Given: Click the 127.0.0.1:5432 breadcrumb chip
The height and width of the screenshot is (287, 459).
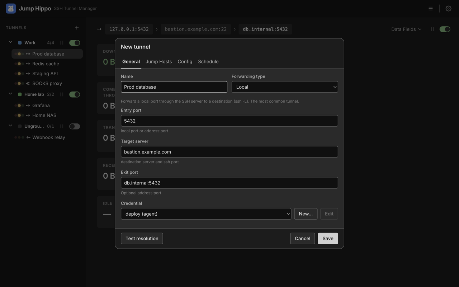Looking at the screenshot, I should click(x=129, y=29).
